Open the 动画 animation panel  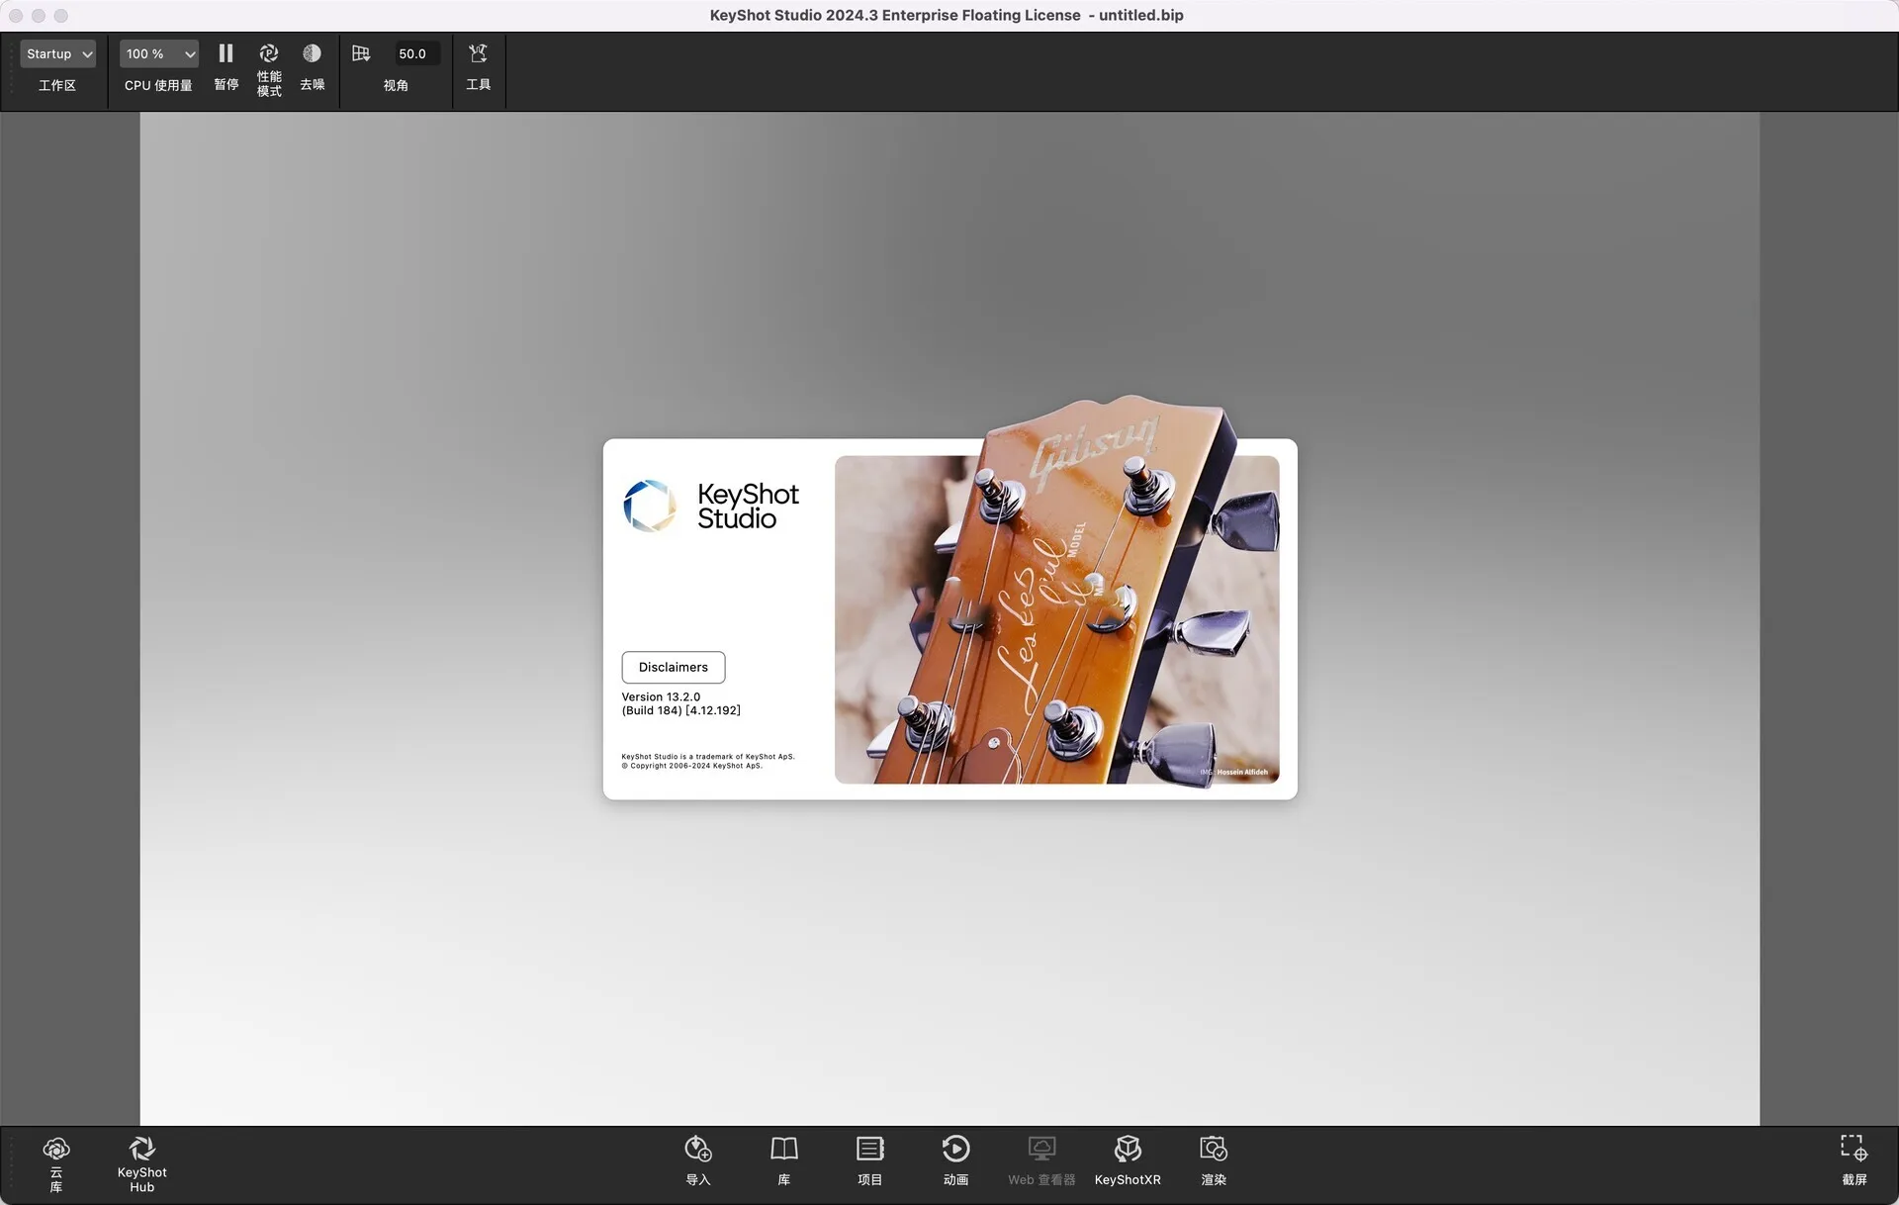(x=955, y=1160)
